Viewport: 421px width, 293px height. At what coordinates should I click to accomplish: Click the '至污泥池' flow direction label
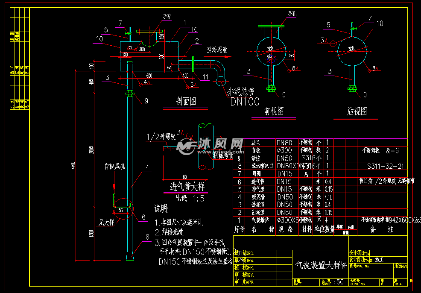(x=217, y=50)
